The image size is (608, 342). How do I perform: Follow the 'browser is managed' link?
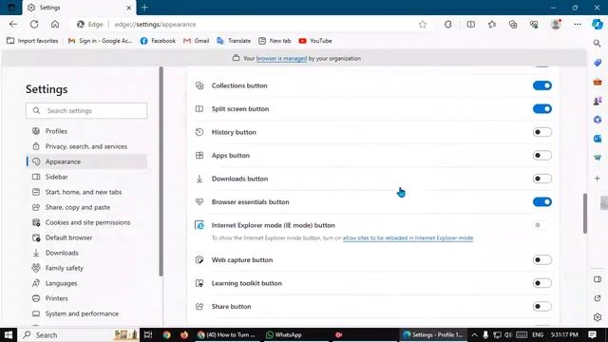[281, 59]
